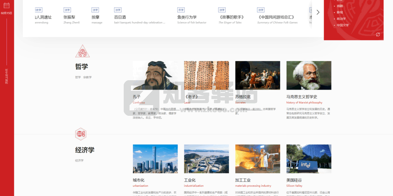Click the 经济学 subcategory link under heading
The image size is (393, 196).
click(79, 160)
